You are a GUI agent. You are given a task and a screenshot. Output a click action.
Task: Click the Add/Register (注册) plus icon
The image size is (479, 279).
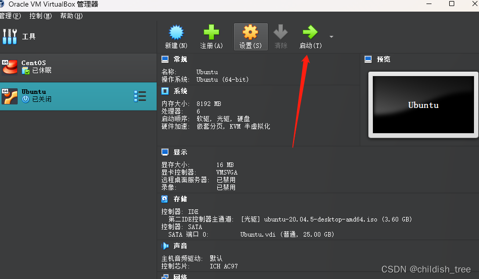pos(211,32)
